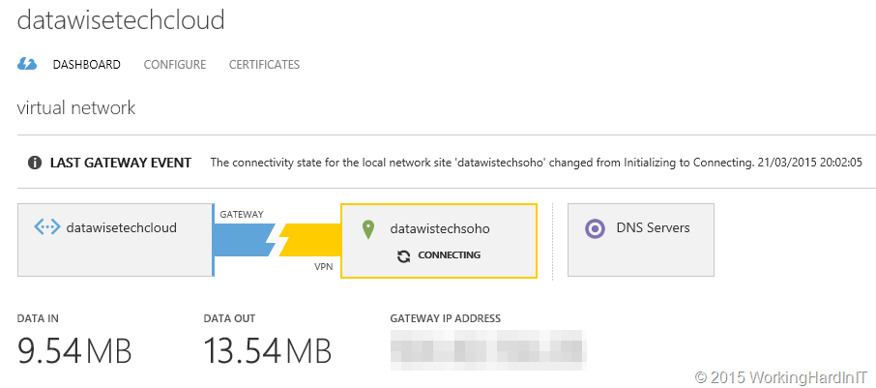The height and width of the screenshot is (388, 876).
Task: Click the datawisetechcloud network tile
Action: tap(115, 240)
